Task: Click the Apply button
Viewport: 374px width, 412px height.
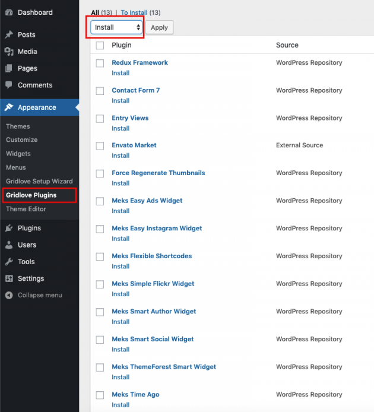Action: point(159,27)
